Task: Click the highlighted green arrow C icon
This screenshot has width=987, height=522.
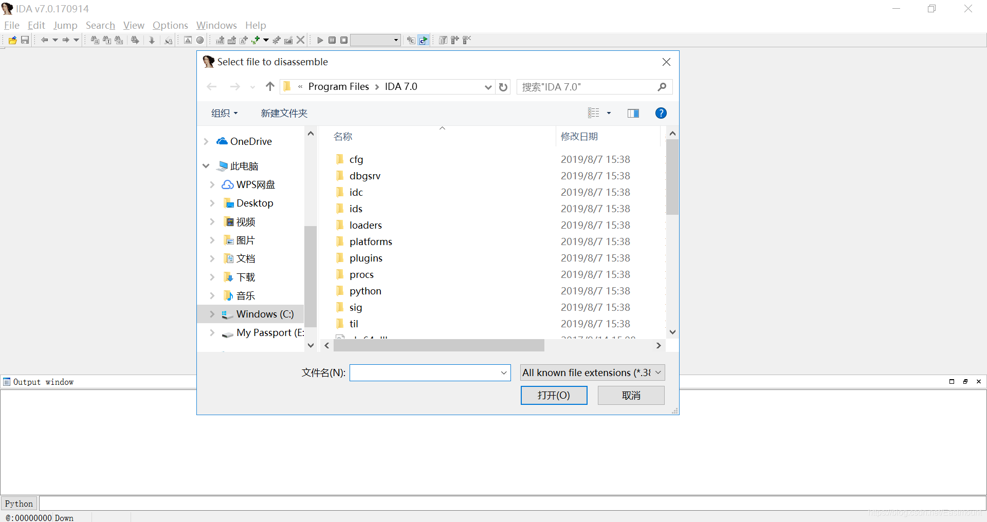Action: tap(423, 40)
